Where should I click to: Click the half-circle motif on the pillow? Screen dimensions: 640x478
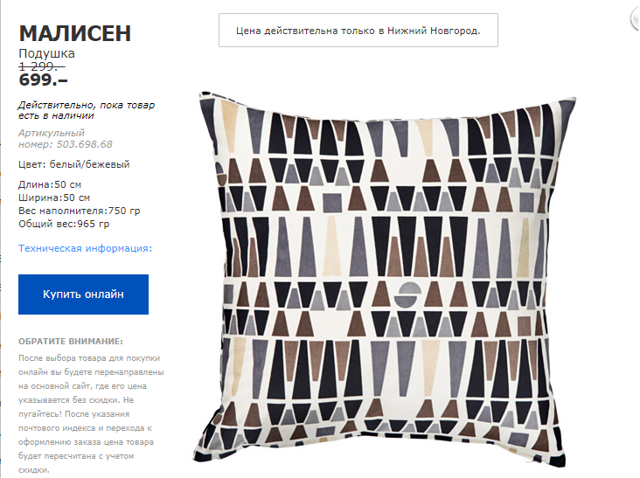407,294
